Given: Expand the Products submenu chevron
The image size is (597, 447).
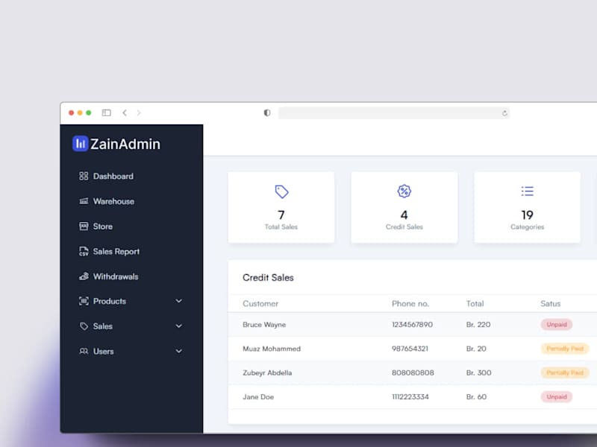Looking at the screenshot, I should 178,301.
